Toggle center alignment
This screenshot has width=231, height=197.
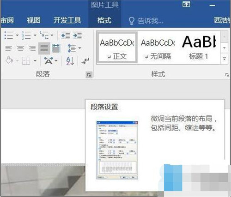20,48
